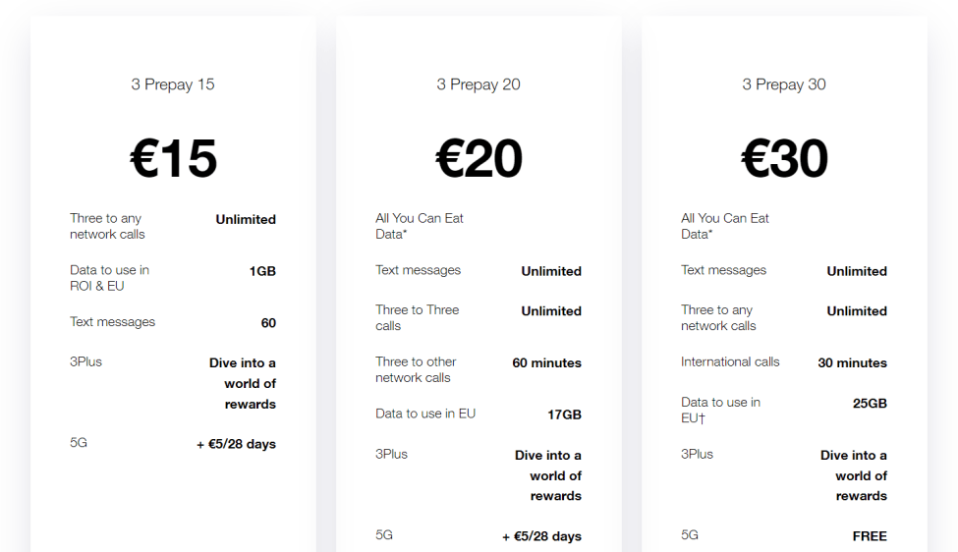
Task: Click the 17GB EU data value
Action: click(564, 414)
